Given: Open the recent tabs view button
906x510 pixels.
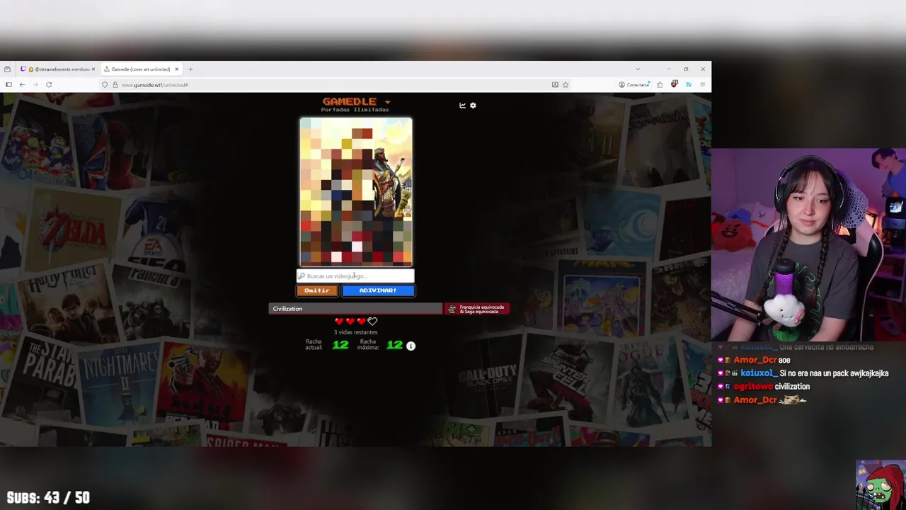Looking at the screenshot, I should point(7,69).
